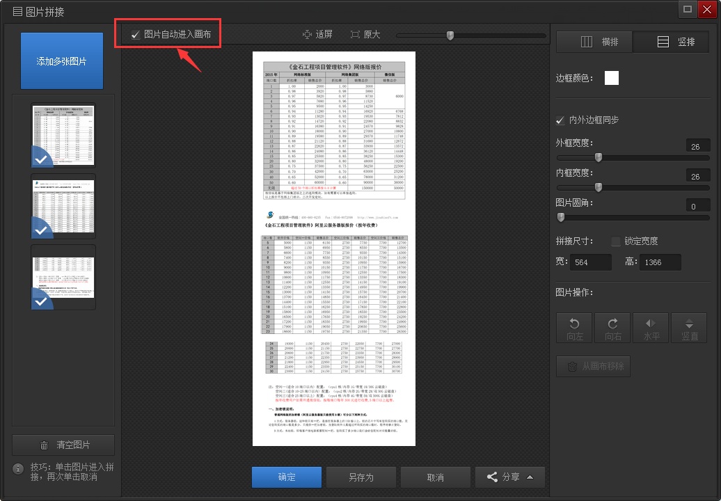Image resolution: width=721 pixels, height=501 pixels.
Task: Switch to 横排 horizontal layout tab
Action: point(594,42)
